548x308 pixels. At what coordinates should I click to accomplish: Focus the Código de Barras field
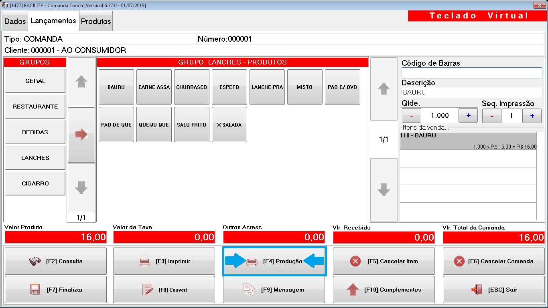pyautogui.click(x=472, y=73)
